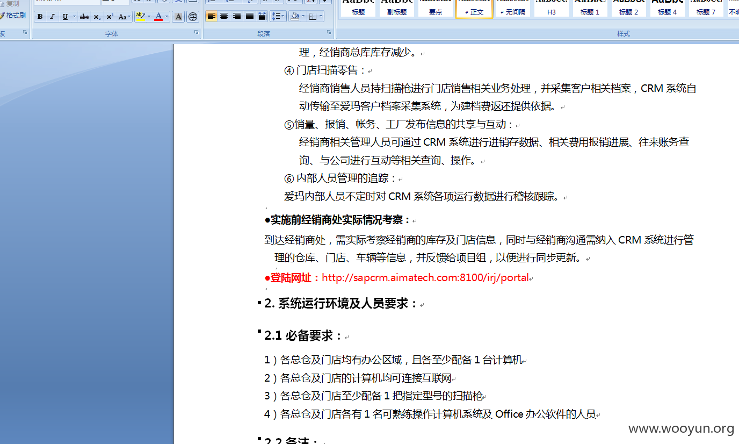Screen dimensions: 739x444
Task: Apply the 副标题 style
Action: (397, 8)
